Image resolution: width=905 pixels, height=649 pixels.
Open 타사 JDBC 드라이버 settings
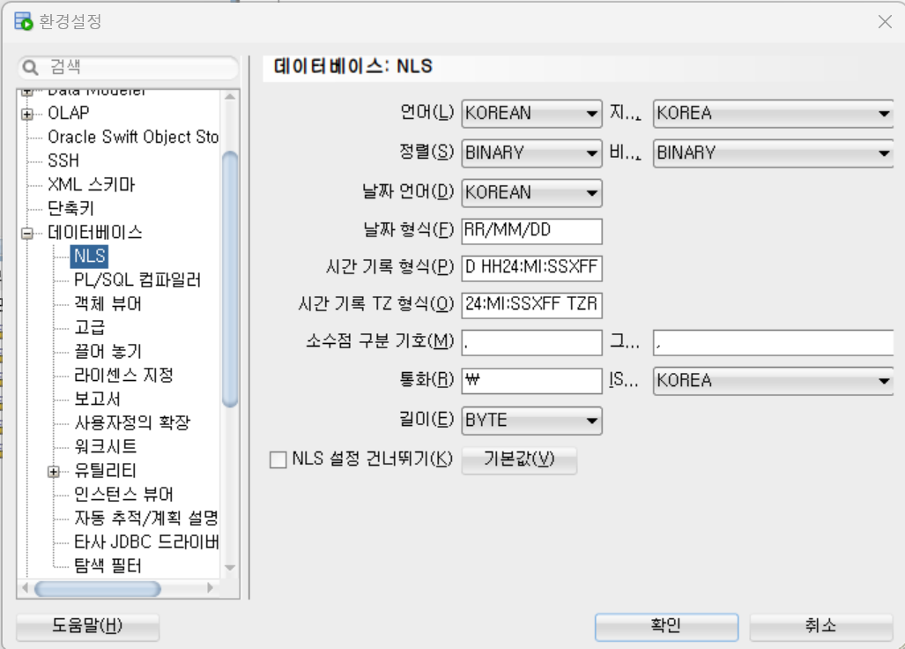(146, 541)
